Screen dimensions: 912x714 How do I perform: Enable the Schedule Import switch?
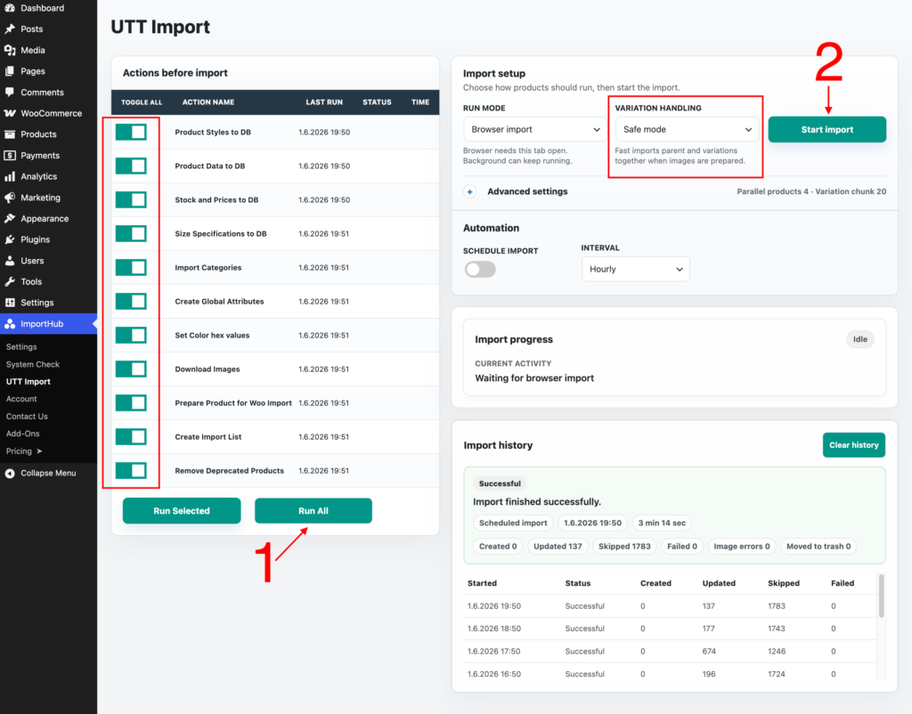(x=480, y=269)
